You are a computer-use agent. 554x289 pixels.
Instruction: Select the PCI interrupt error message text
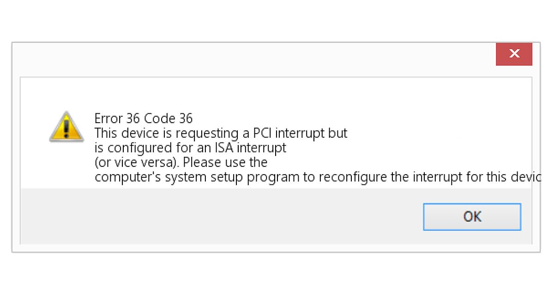click(221, 133)
